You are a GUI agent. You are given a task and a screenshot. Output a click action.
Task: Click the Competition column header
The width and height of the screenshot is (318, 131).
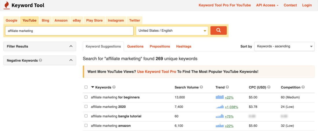coord(291,87)
